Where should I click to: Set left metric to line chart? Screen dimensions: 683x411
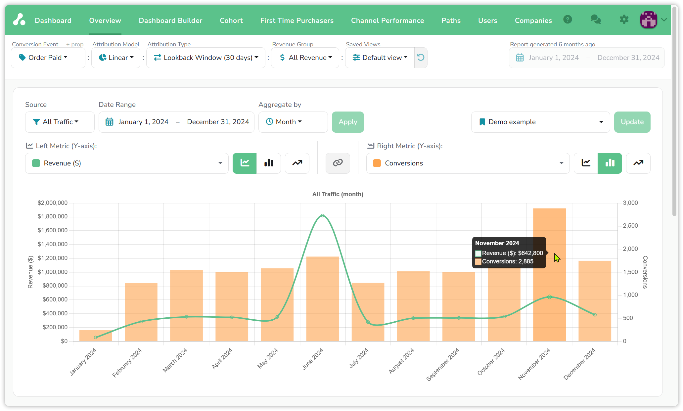click(245, 163)
